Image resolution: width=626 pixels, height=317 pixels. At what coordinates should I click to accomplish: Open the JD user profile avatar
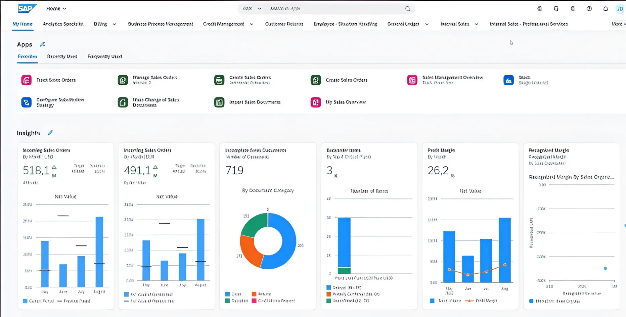pyautogui.click(x=620, y=9)
